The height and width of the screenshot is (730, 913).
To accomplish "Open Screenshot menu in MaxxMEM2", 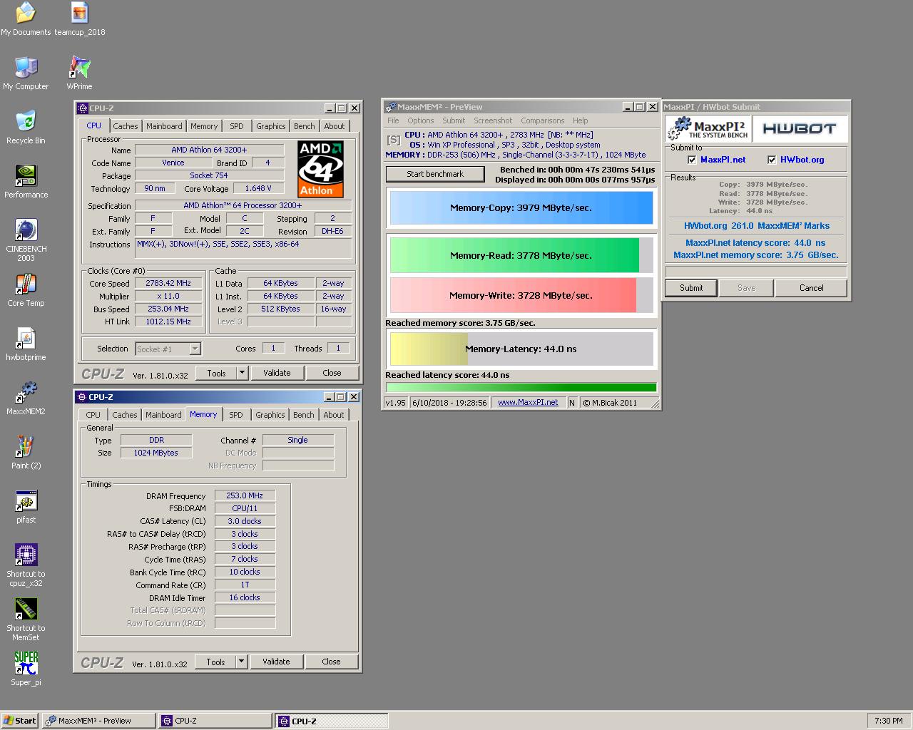I will (493, 120).
